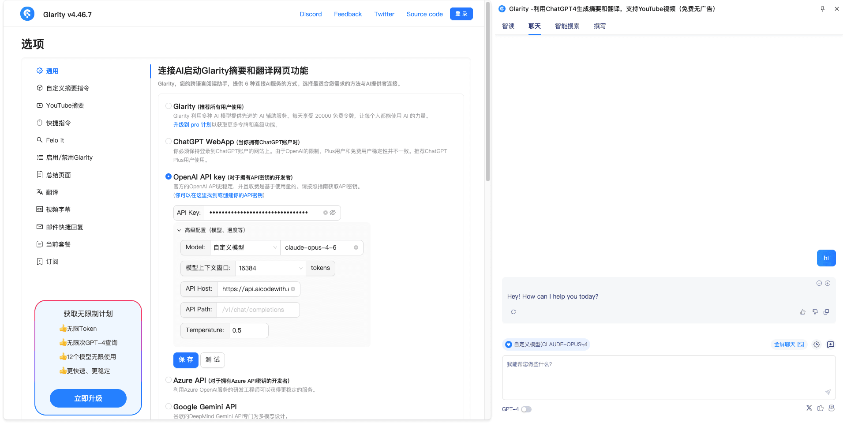
Task: Toggle API Key visibility eye icon
Action: click(x=333, y=213)
